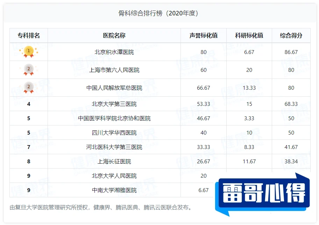The width and height of the screenshot is (319, 225).
Task: Click research value 3.33
Action: pyautogui.click(x=249, y=118)
